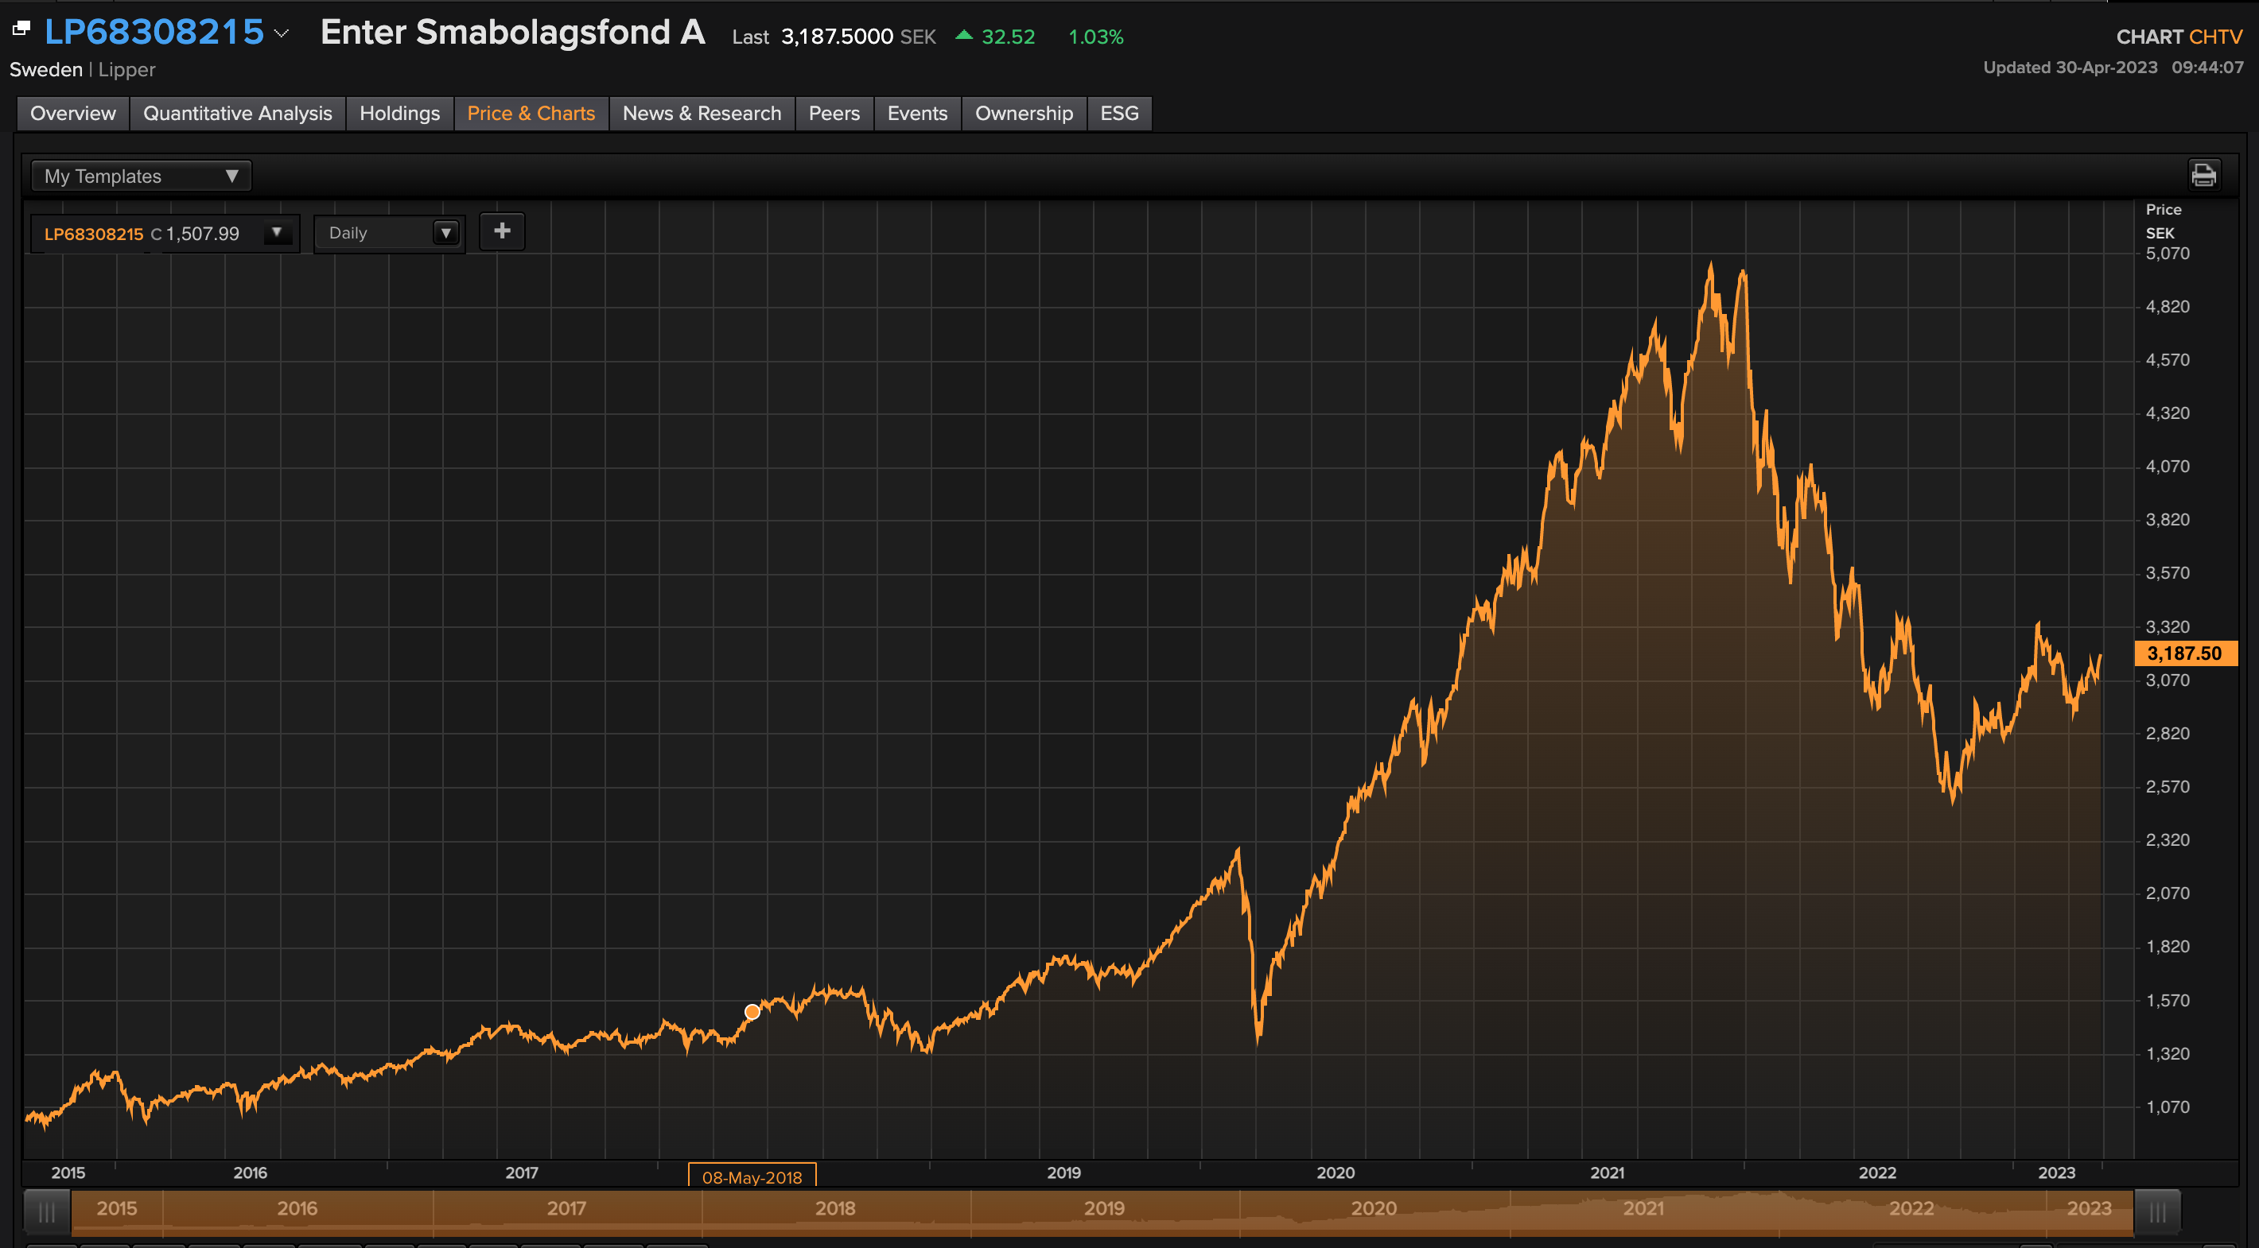Grab the left range slider handle
The width and height of the screenshot is (2259, 1248).
coord(46,1213)
